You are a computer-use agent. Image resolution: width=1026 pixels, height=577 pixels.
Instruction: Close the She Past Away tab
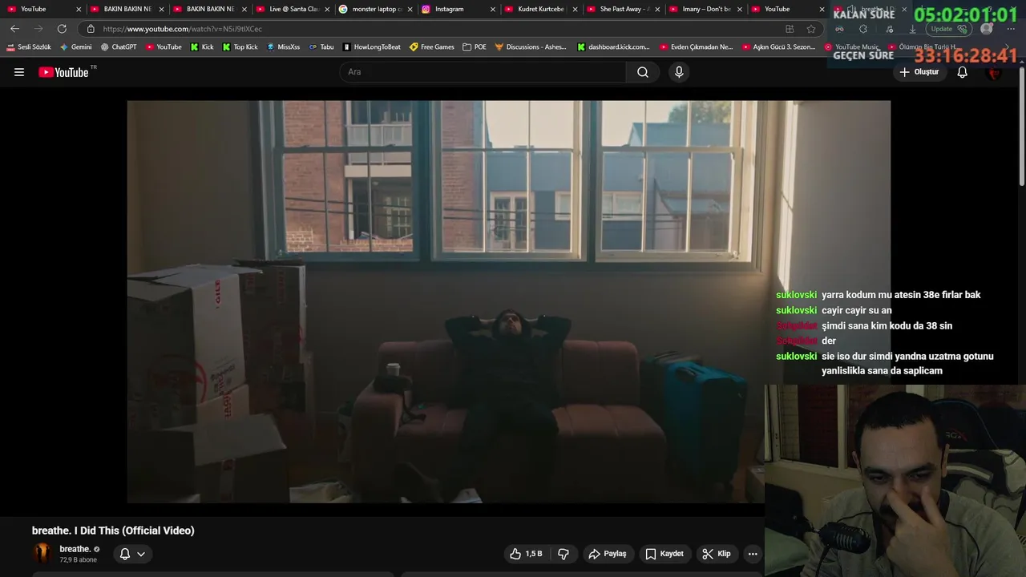pyautogui.click(x=657, y=9)
